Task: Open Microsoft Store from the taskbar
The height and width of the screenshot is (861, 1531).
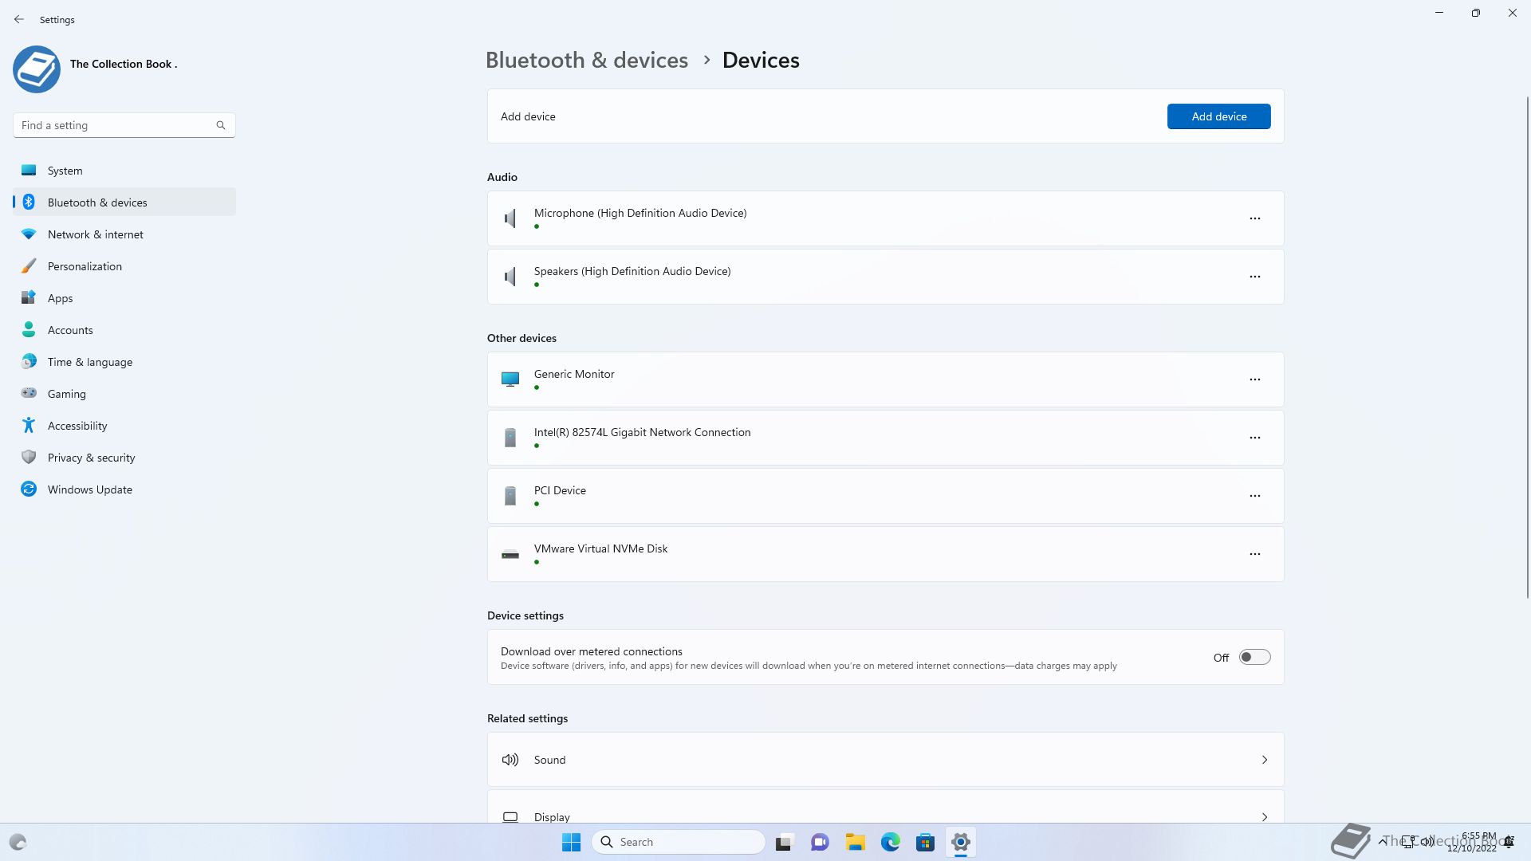Action: pos(926,842)
